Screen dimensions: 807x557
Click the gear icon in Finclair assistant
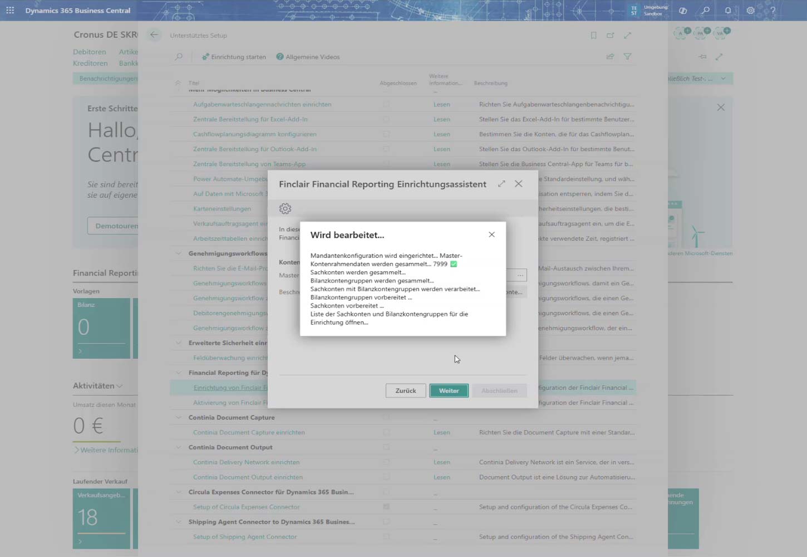point(285,208)
